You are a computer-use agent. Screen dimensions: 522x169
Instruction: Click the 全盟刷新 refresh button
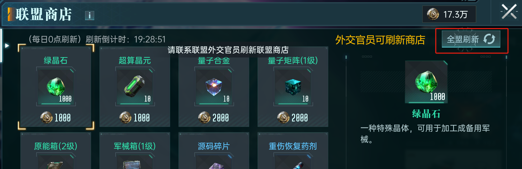[471, 39]
